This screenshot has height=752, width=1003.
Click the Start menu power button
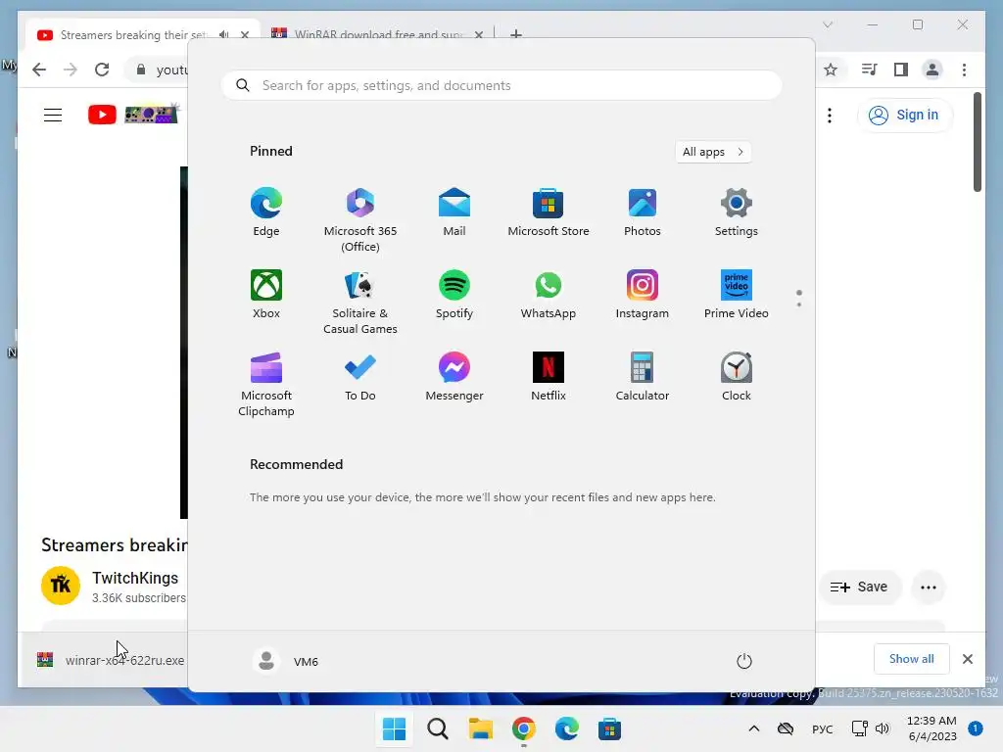[x=744, y=661]
